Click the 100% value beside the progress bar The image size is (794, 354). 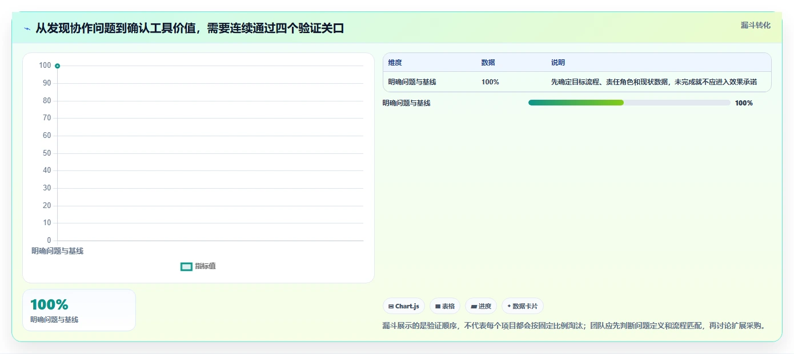point(744,103)
